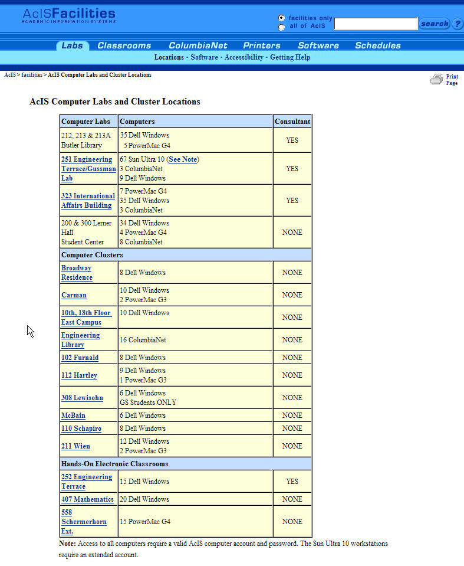Screen dimensions: 464x566
Task: Open the Engineering Library link
Action: [80, 340]
